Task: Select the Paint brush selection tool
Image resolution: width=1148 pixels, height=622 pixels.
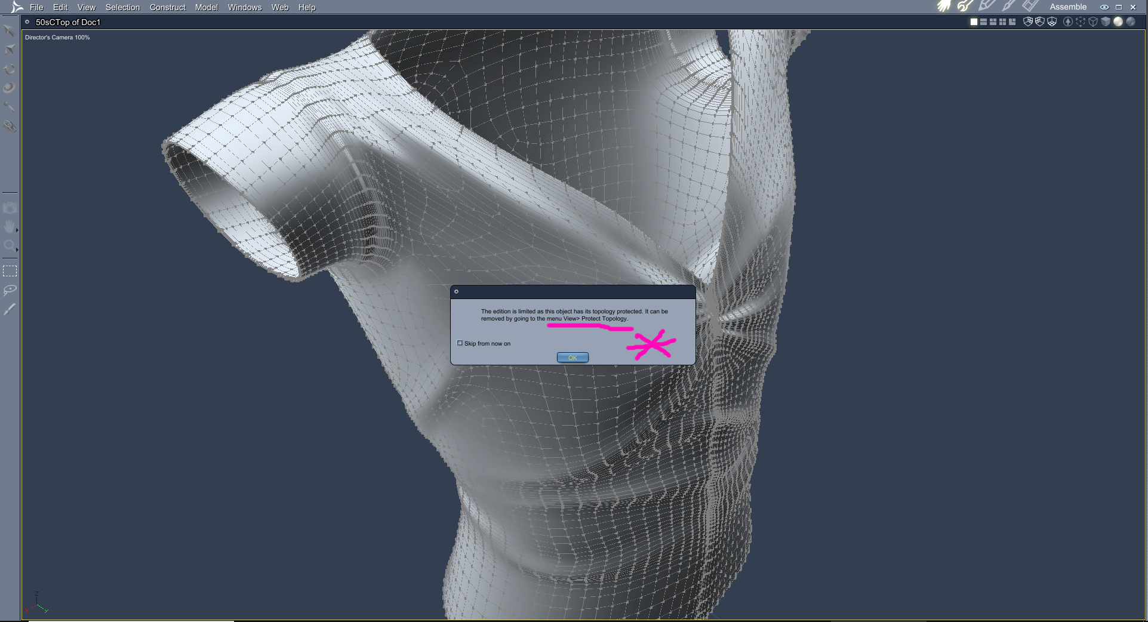Action: 10,309
